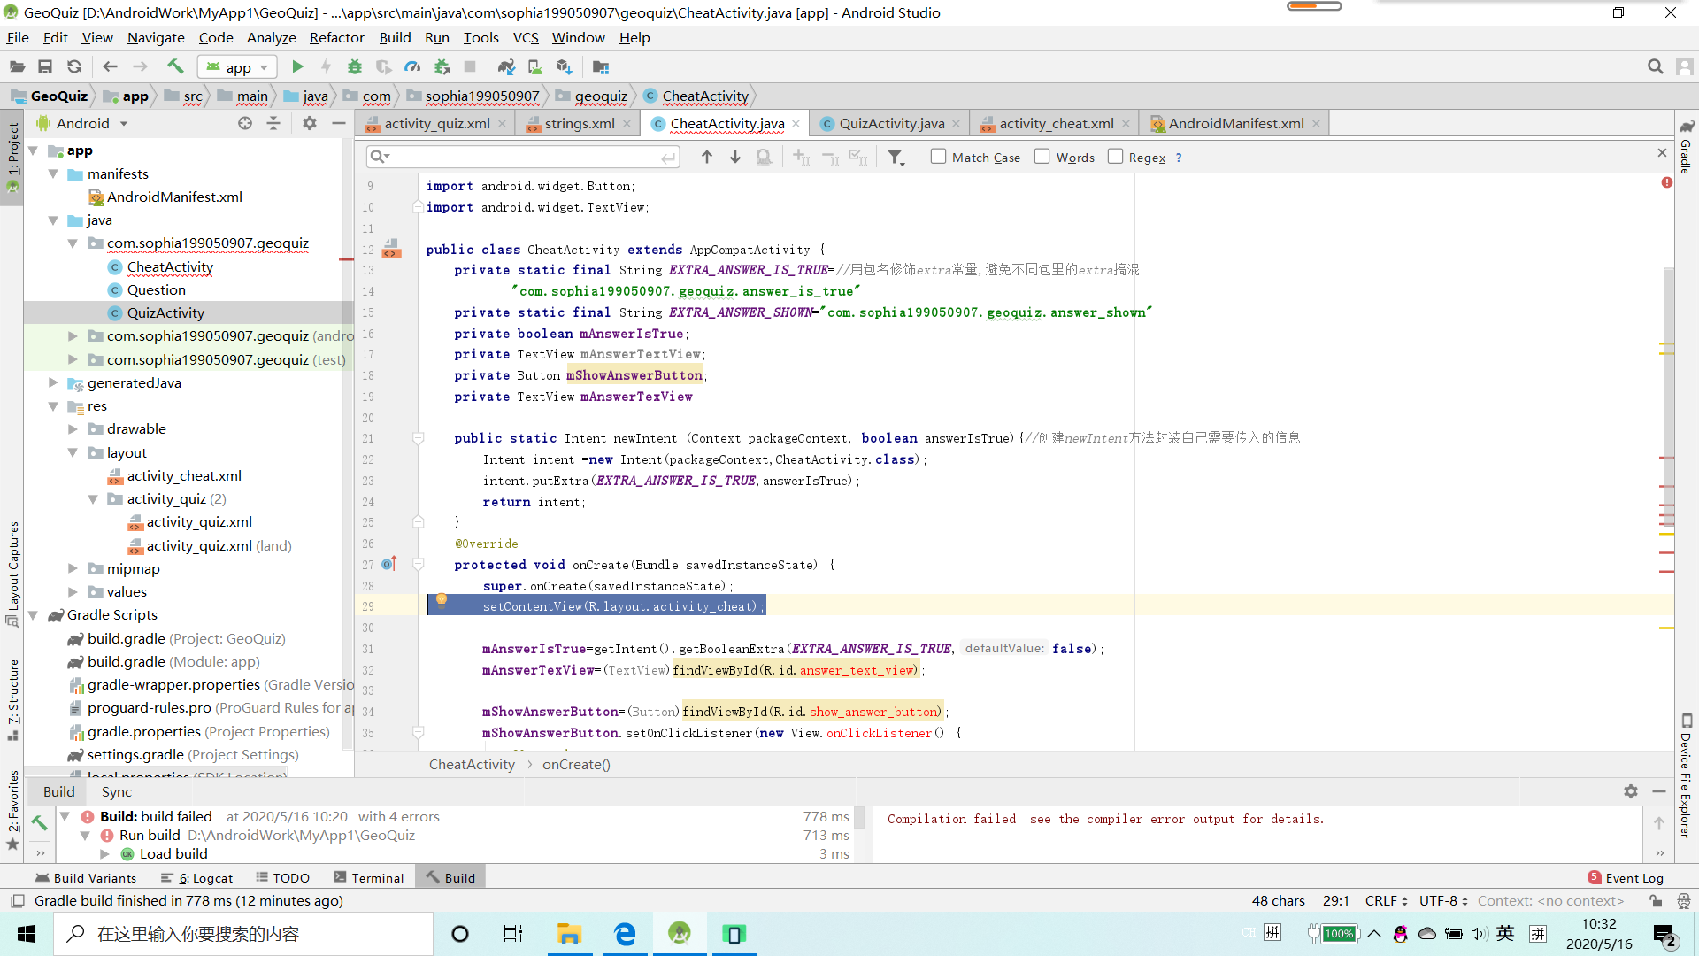Screen dimensions: 1699x956
Task: Expand the drawable folder
Action: pos(73,429)
